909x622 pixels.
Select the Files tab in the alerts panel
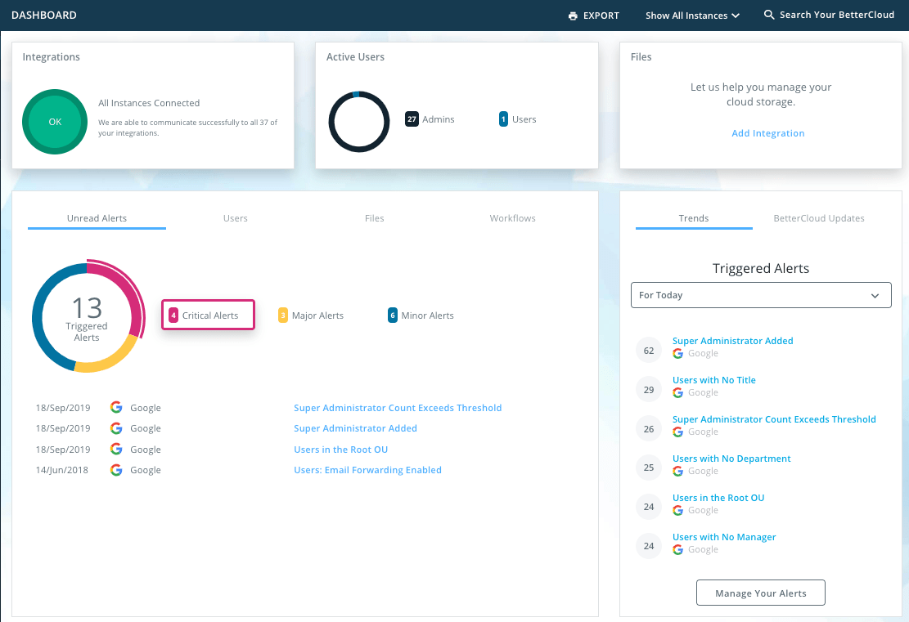(x=374, y=218)
